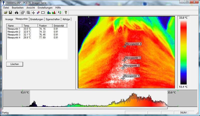The width and height of the screenshot is (200, 116).
Task: Switch to the Anzeige tab
Action: (9, 19)
